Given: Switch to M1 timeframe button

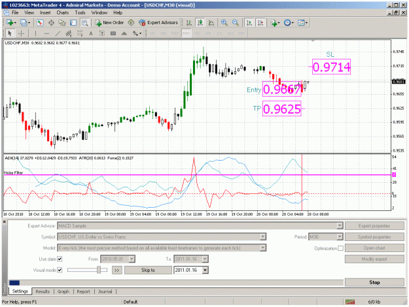Looking at the screenshot, I should [x=152, y=33].
